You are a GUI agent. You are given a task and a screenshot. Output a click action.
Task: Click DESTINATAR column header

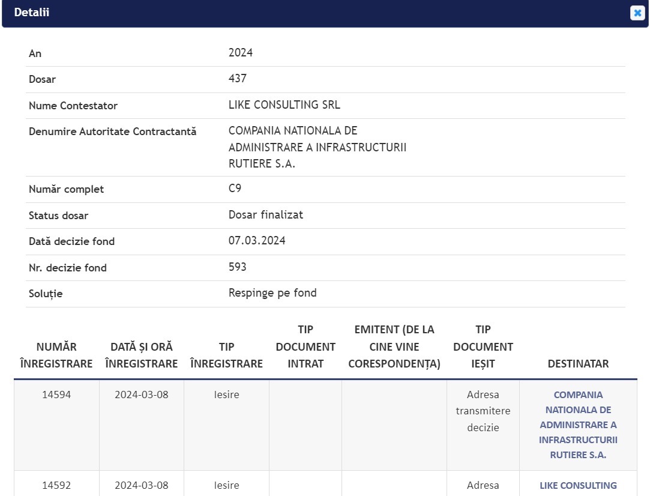point(578,364)
